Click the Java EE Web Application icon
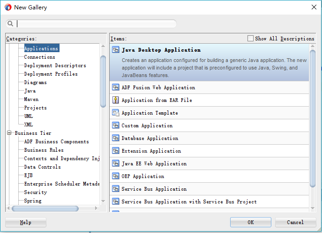This screenshot has height=233, width=322. (x=116, y=163)
